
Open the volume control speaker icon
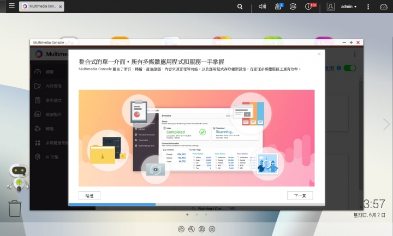tap(262, 7)
